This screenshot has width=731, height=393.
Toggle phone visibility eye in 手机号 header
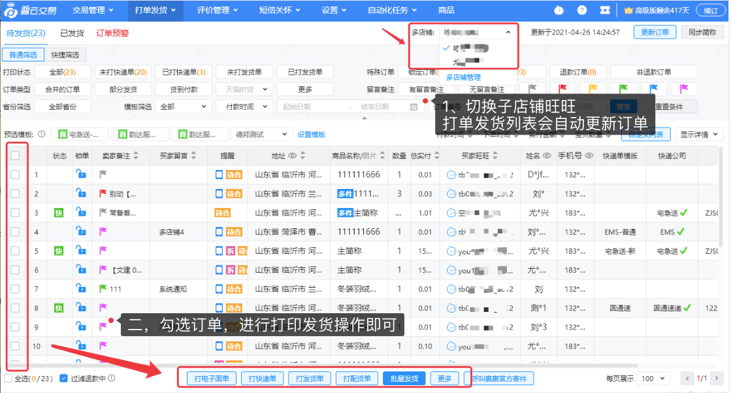coord(589,156)
